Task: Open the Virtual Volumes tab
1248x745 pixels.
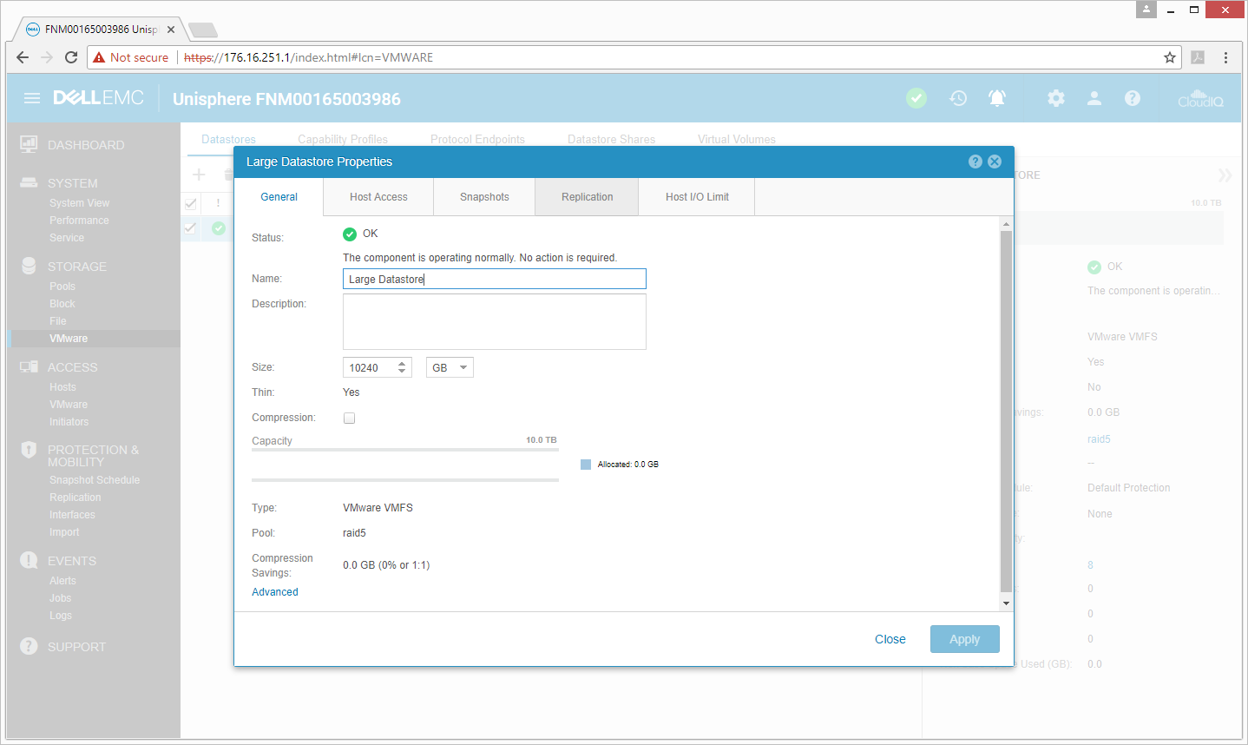Action: pyautogui.click(x=737, y=139)
